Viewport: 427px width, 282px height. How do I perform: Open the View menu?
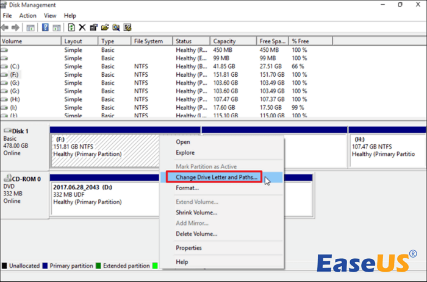pos(50,15)
